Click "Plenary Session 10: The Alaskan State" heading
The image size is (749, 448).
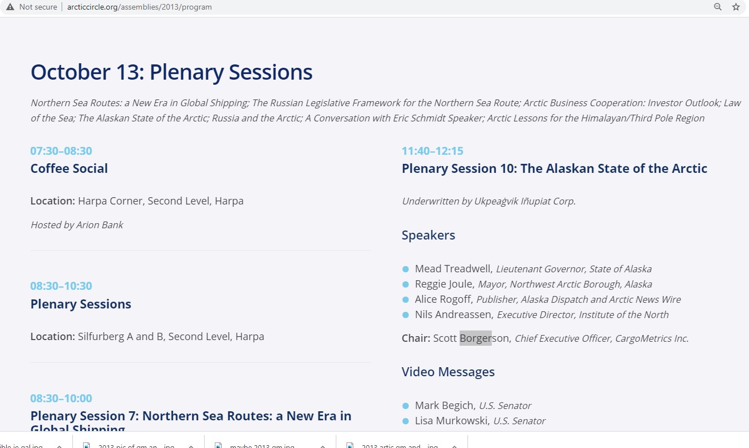click(554, 168)
